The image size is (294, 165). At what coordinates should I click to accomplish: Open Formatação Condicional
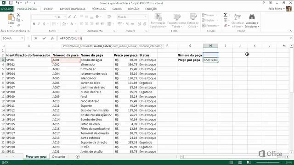[158, 21]
